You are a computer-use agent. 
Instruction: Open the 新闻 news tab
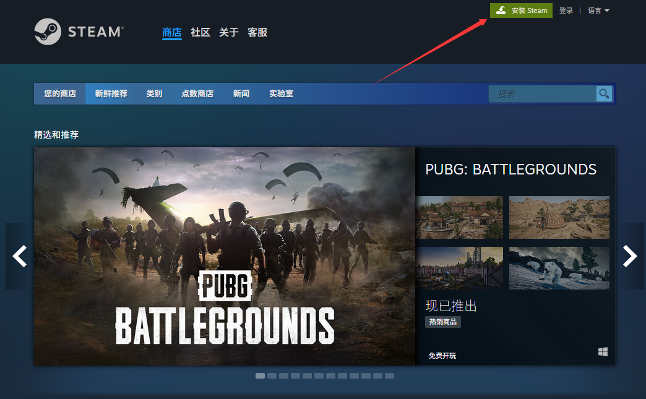(x=241, y=94)
